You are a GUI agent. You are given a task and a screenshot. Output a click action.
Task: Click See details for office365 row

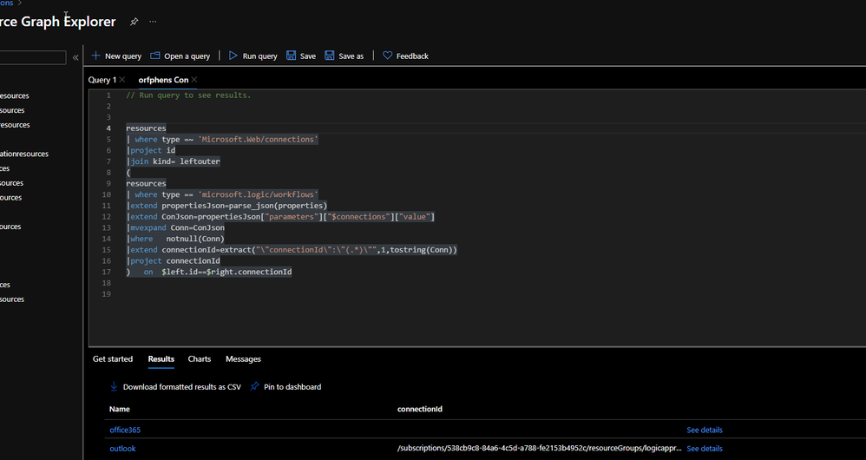(705, 430)
